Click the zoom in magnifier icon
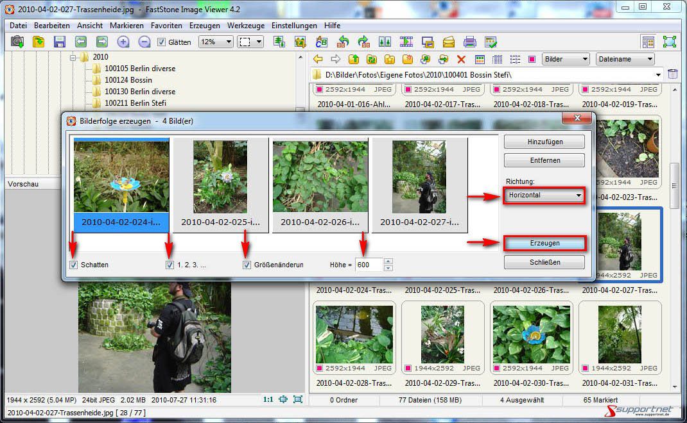 123,42
